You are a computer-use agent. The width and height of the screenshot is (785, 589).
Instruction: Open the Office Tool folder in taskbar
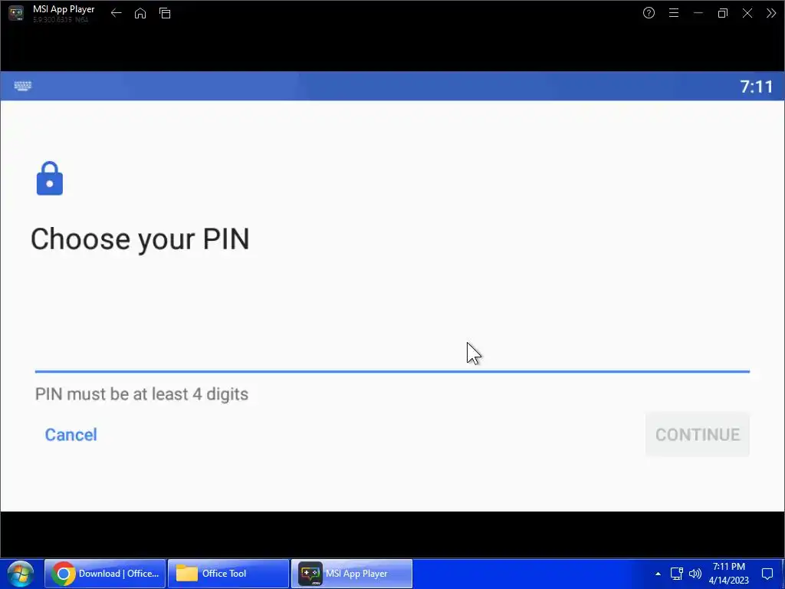click(228, 574)
